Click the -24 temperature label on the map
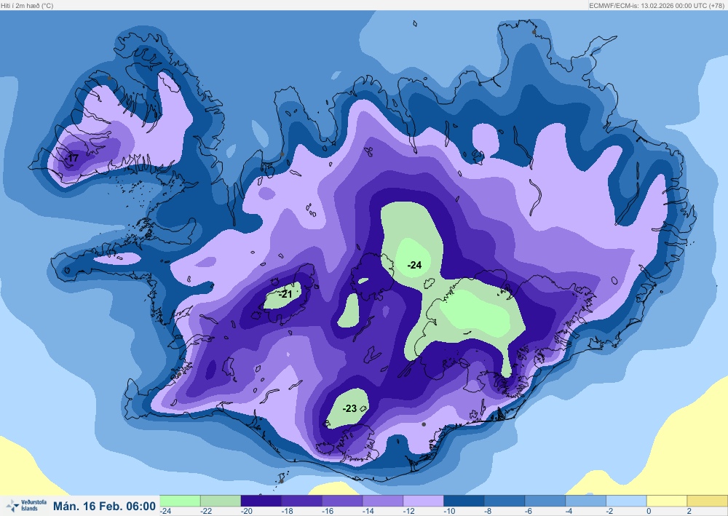 (x=414, y=265)
